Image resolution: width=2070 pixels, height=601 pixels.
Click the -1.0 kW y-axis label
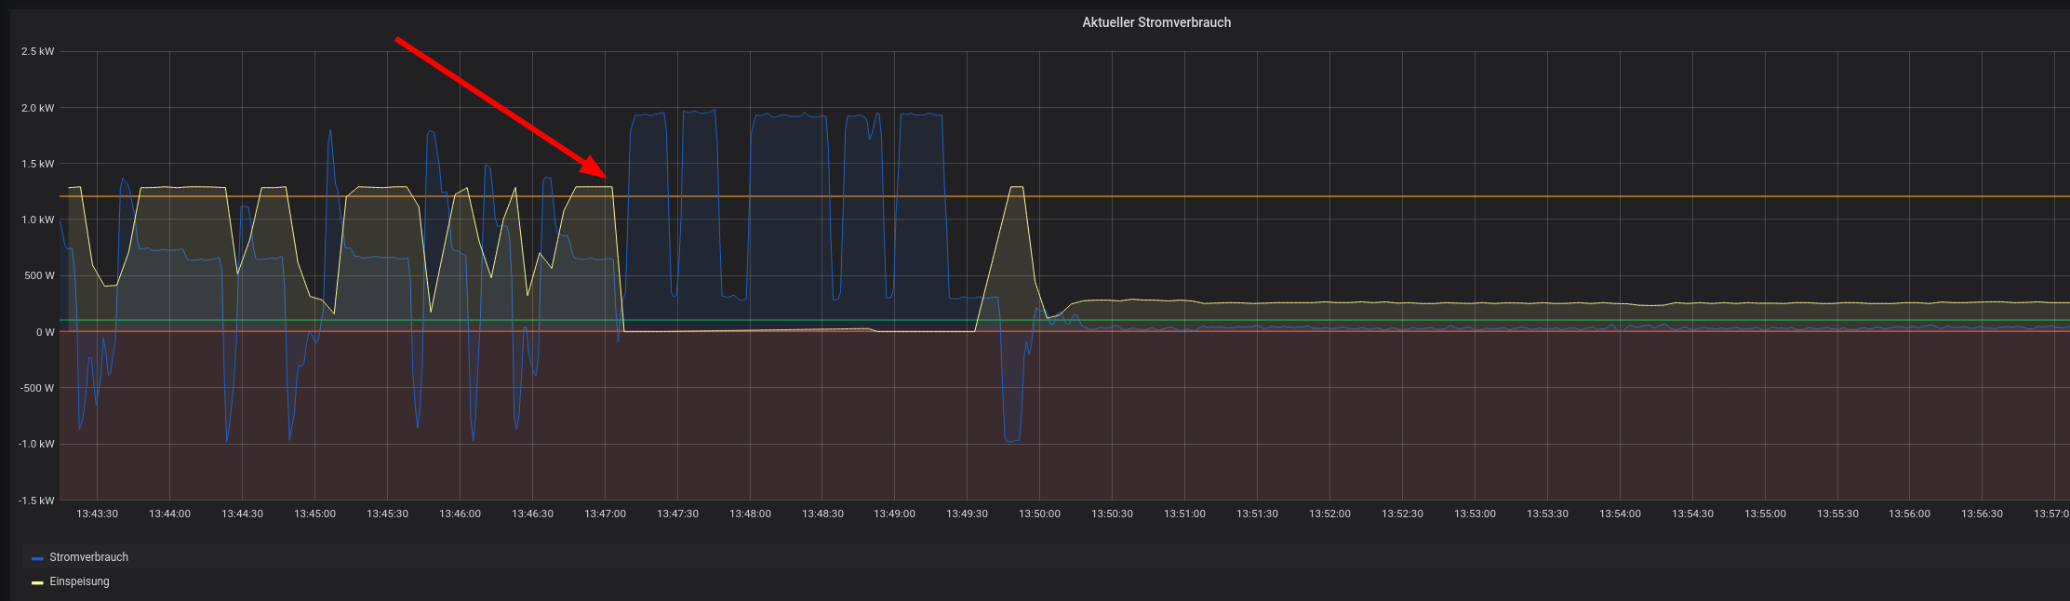[36, 444]
